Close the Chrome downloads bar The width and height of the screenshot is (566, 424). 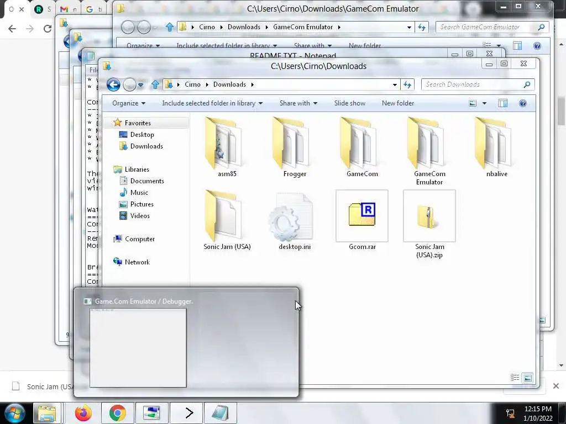point(556,386)
